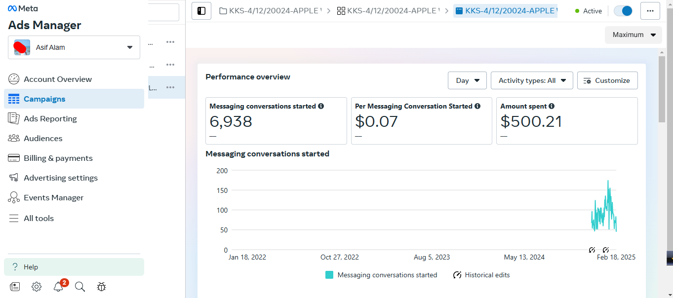Click the search magnifier icon
The height and width of the screenshot is (298, 673).
pos(80,287)
